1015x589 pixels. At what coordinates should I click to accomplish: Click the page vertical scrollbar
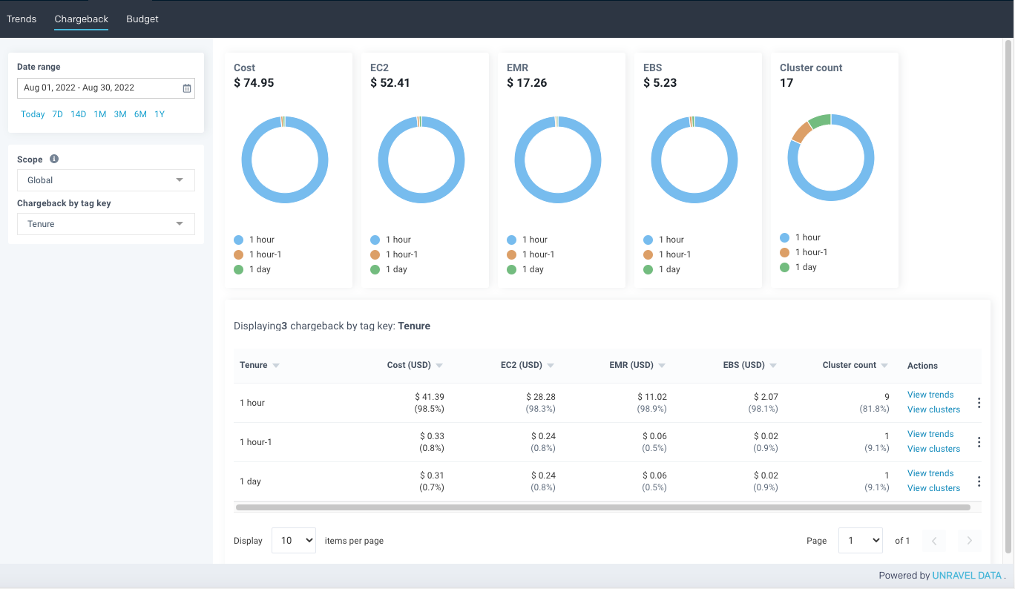click(1008, 297)
